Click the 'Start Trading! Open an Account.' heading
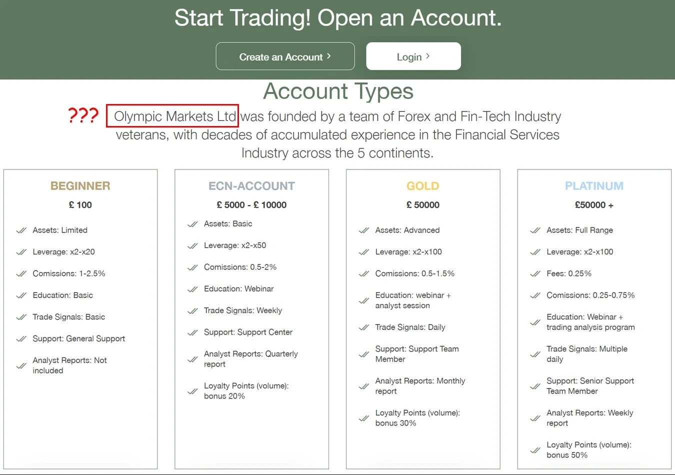This screenshot has height=475, width=675. 338,18
